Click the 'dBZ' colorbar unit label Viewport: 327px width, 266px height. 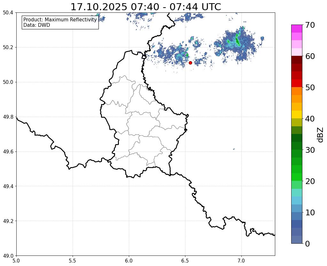[321, 135]
